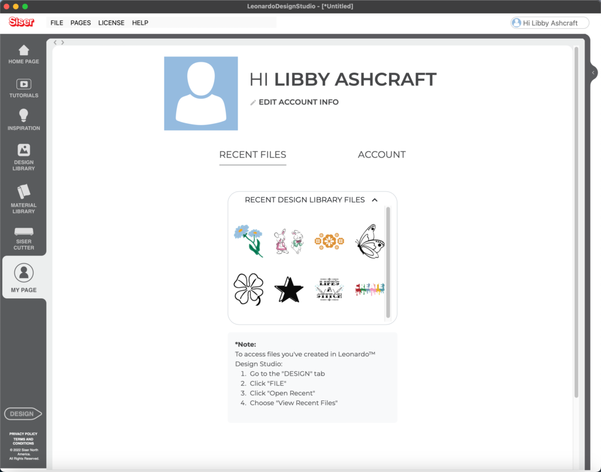This screenshot has height=472, width=601.
Task: Click the copyright 2022 Siser North America text
Action: [x=23, y=454]
